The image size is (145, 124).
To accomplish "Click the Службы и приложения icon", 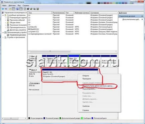I will pyautogui.click(x=5, y=37).
